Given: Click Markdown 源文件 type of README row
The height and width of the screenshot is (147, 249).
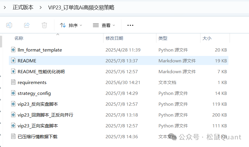Looking at the screenshot, I should point(177,61).
